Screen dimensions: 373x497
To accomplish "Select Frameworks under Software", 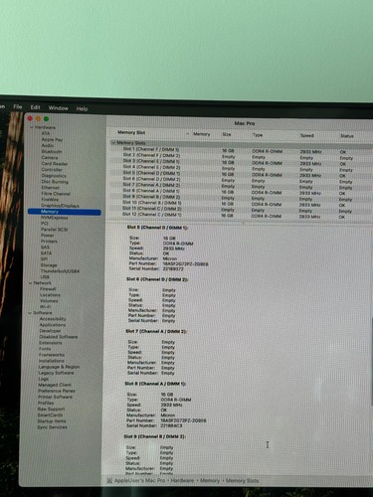I will (52, 355).
